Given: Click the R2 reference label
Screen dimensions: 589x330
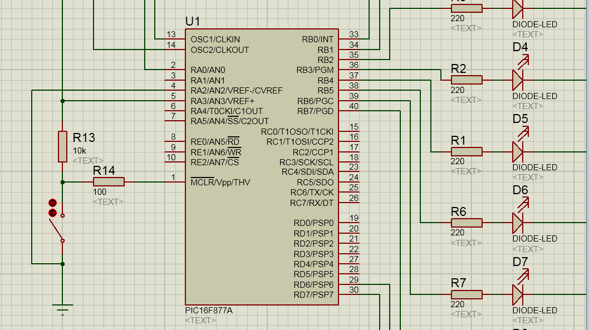Looking at the screenshot, I should pos(458,68).
